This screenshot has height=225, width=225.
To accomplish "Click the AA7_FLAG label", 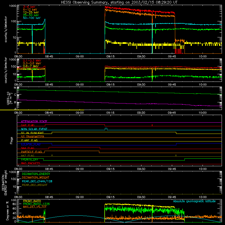I will point(28,156).
